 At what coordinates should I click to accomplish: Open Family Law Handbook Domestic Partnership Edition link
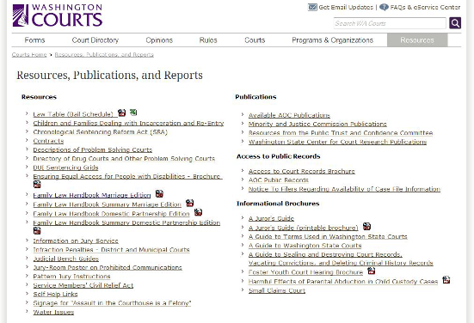pyautogui.click(x=111, y=214)
